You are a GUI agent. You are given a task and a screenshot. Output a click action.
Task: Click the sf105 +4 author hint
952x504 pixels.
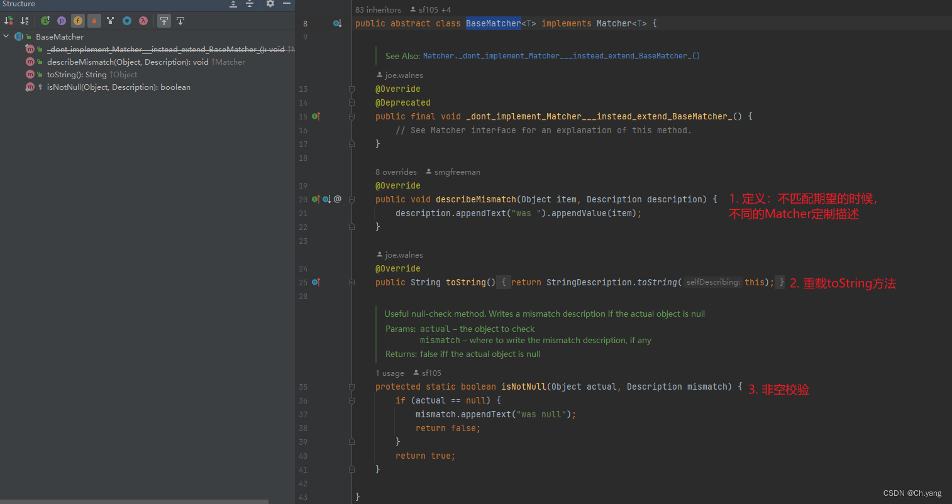[431, 9]
